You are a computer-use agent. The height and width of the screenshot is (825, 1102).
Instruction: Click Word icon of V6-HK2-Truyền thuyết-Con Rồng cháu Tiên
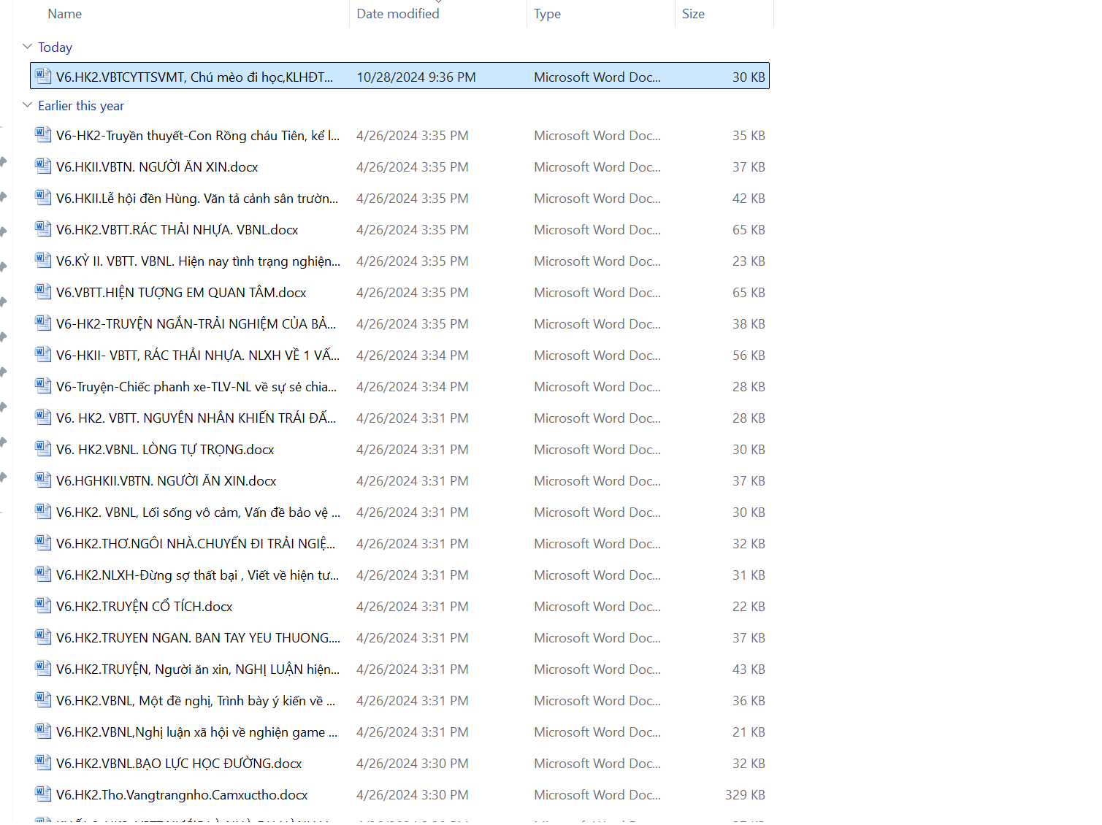[x=43, y=134]
